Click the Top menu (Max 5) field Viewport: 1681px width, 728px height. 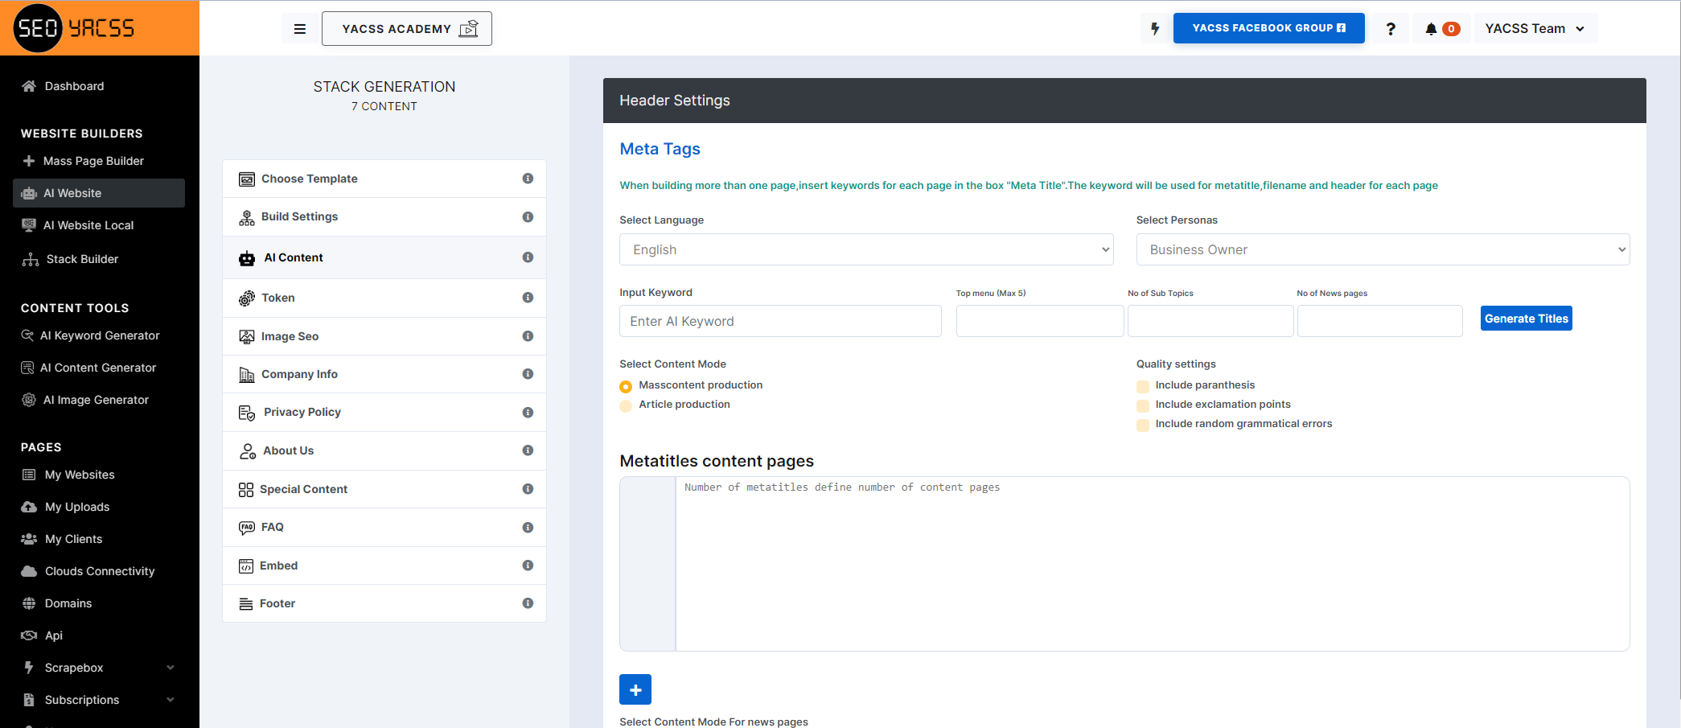coord(1040,321)
